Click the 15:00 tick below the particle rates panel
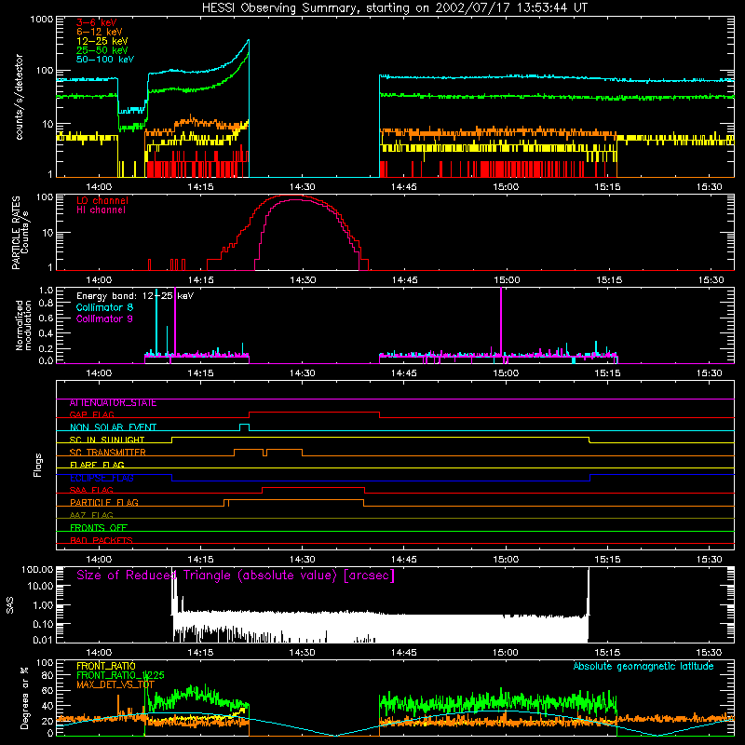Image resolution: width=745 pixels, height=745 pixels. (506, 280)
